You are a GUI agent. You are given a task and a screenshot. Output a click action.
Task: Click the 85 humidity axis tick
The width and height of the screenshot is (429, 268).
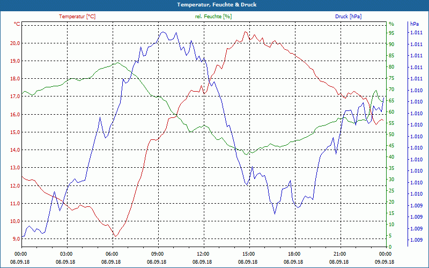[x=391, y=56]
